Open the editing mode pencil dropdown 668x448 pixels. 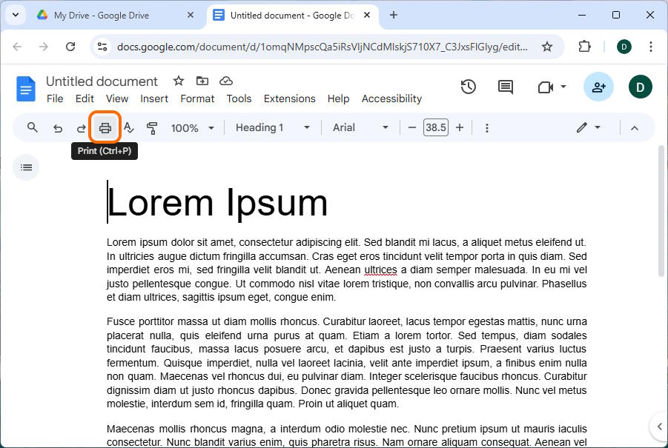[x=589, y=127]
